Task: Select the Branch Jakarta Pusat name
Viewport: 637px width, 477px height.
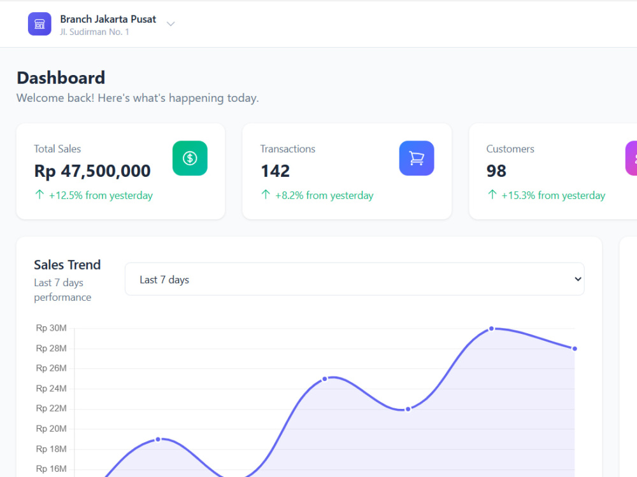Action: tap(108, 19)
